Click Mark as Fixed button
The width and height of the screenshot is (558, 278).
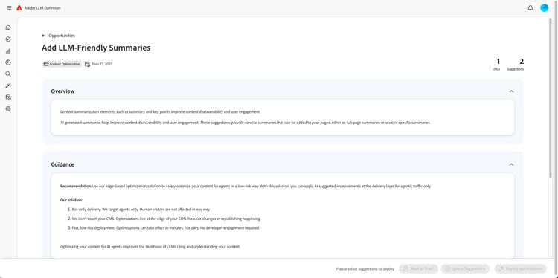coord(419,269)
